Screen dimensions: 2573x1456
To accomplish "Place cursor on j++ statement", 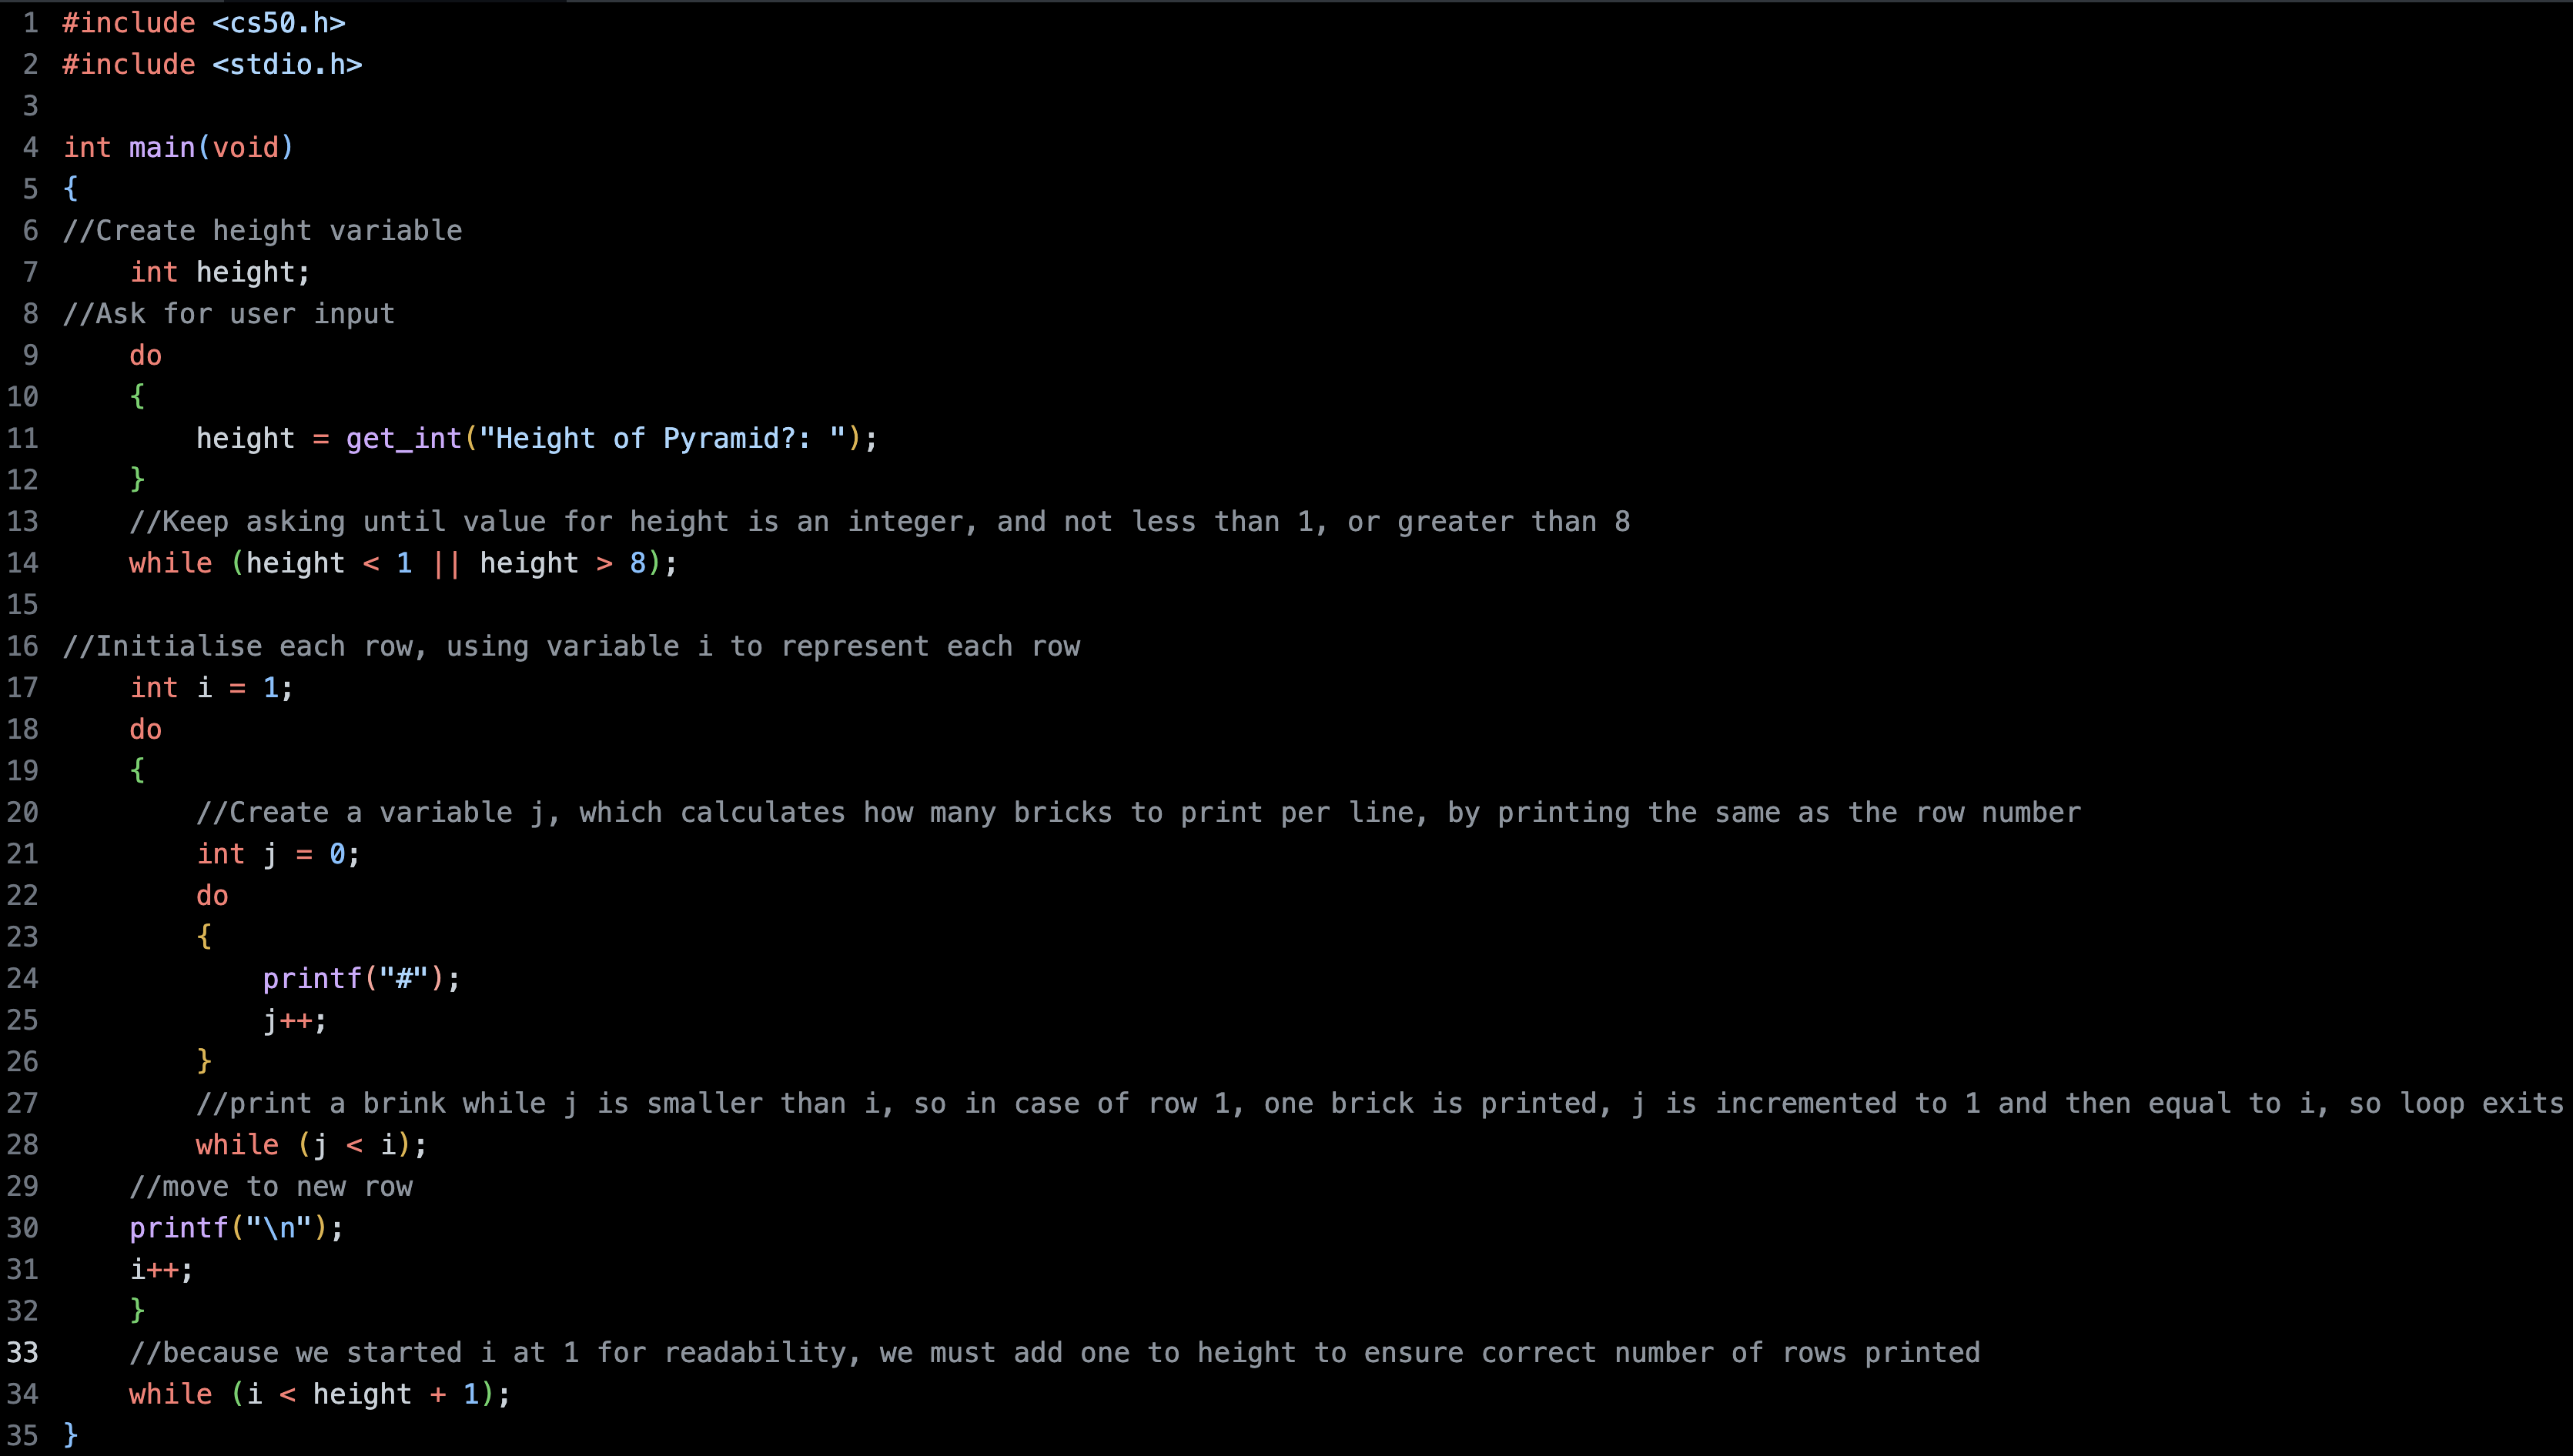I will [x=294, y=1021].
